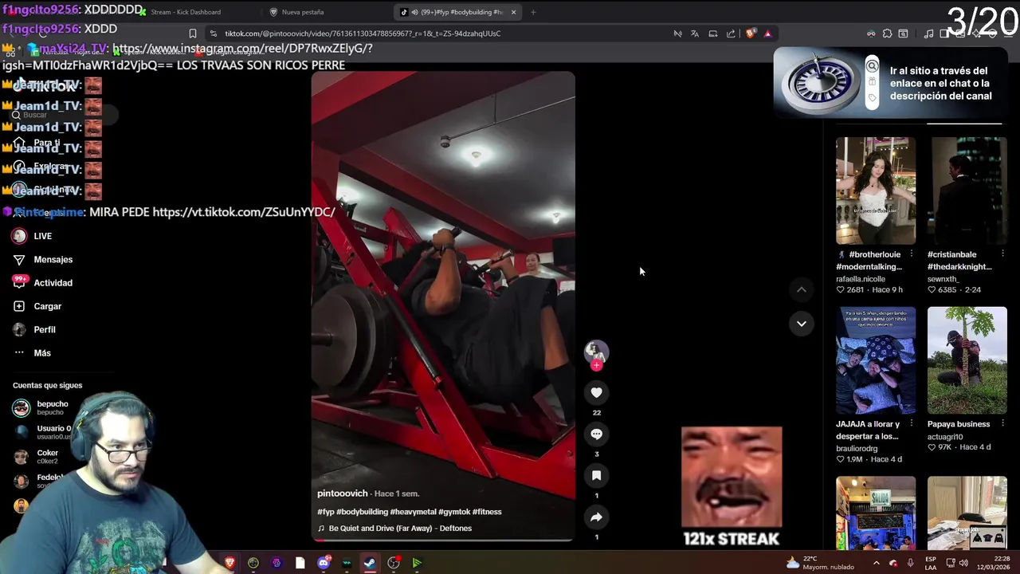Open microphone icon in system tray
Screen dimensions: 1020x574
911,563
